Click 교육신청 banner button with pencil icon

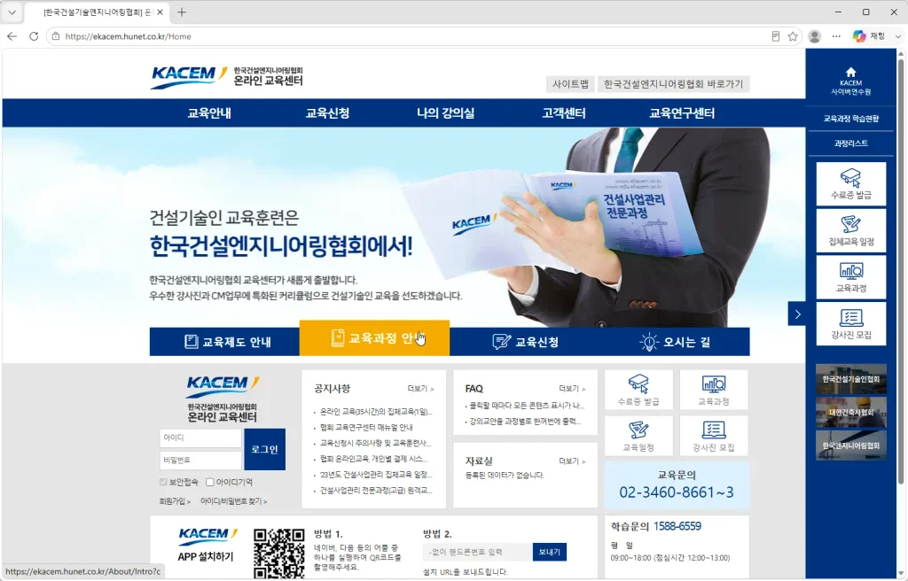click(524, 342)
